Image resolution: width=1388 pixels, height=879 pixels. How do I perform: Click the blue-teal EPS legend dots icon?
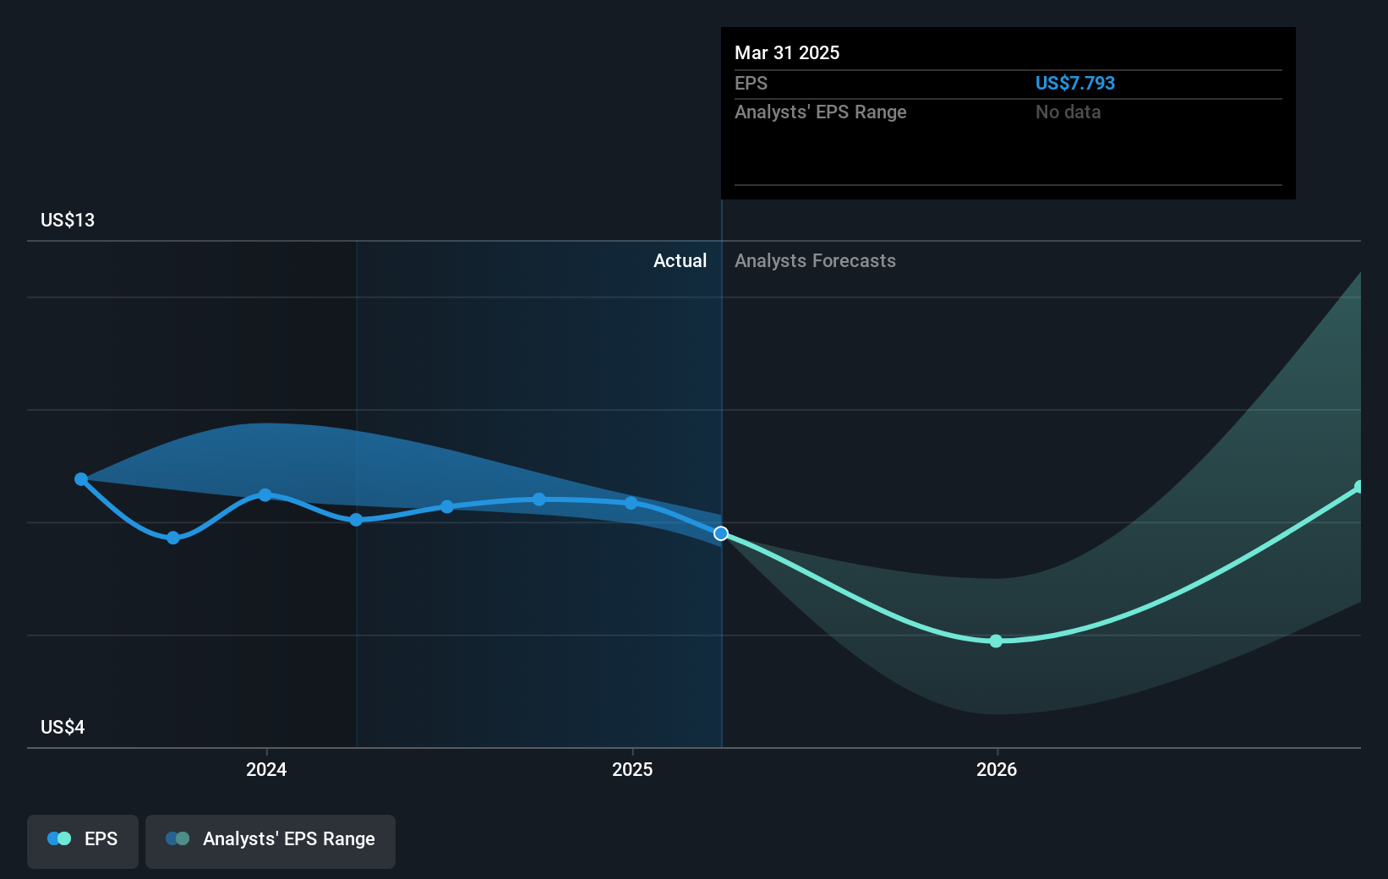(x=59, y=838)
